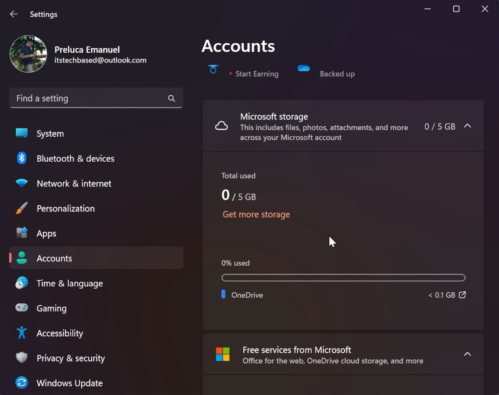Image resolution: width=499 pixels, height=395 pixels.
Task: Collapse the Free services from Microsoft section
Action: 468,354
